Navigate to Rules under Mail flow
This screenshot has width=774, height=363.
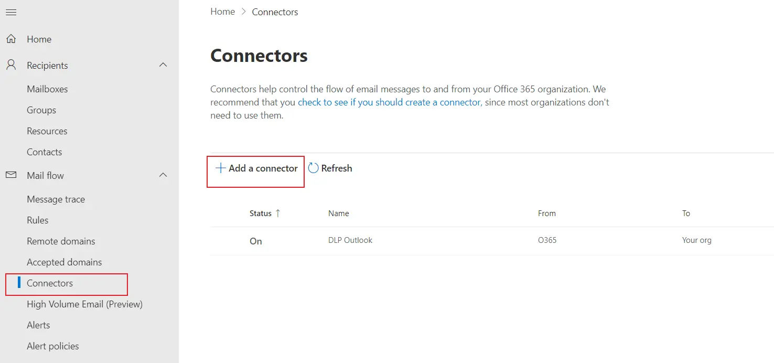click(x=36, y=220)
